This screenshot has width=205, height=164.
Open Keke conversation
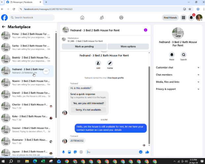click(x=27, y=118)
